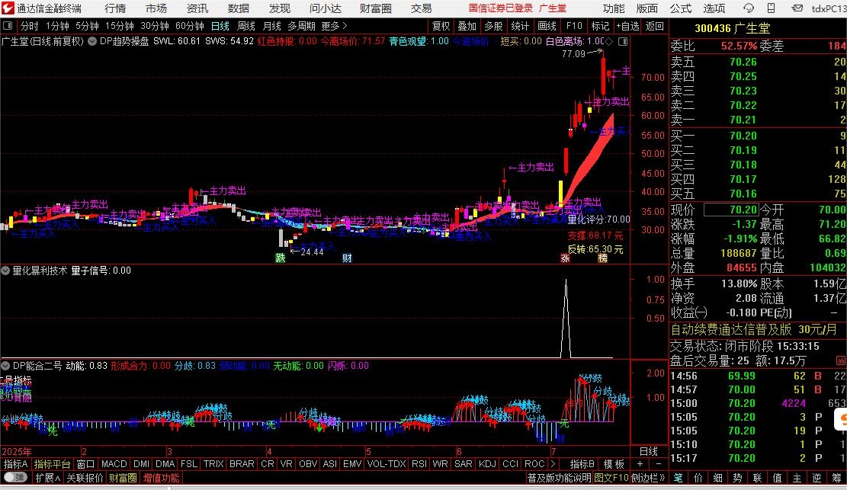This screenshot has width=847, height=490.
Task: Click the 量子信号 spike in the middle pane
Action: coord(566,319)
